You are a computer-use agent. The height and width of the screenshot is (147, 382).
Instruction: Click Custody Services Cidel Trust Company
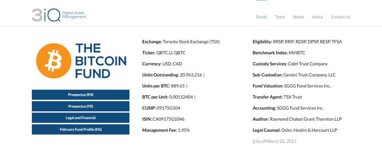pos(290,64)
